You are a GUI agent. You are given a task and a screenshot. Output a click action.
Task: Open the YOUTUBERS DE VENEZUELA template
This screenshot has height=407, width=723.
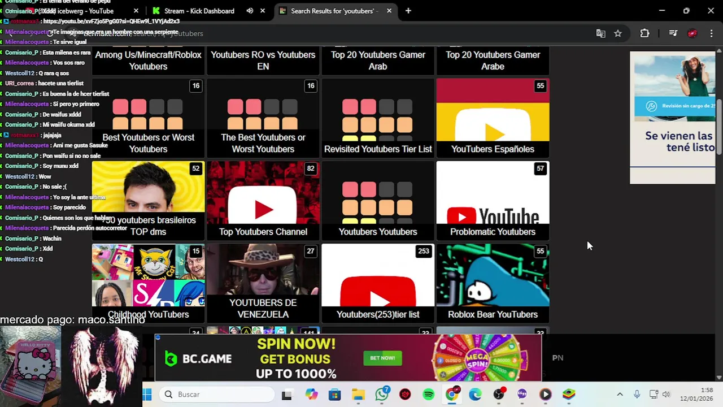(263, 283)
